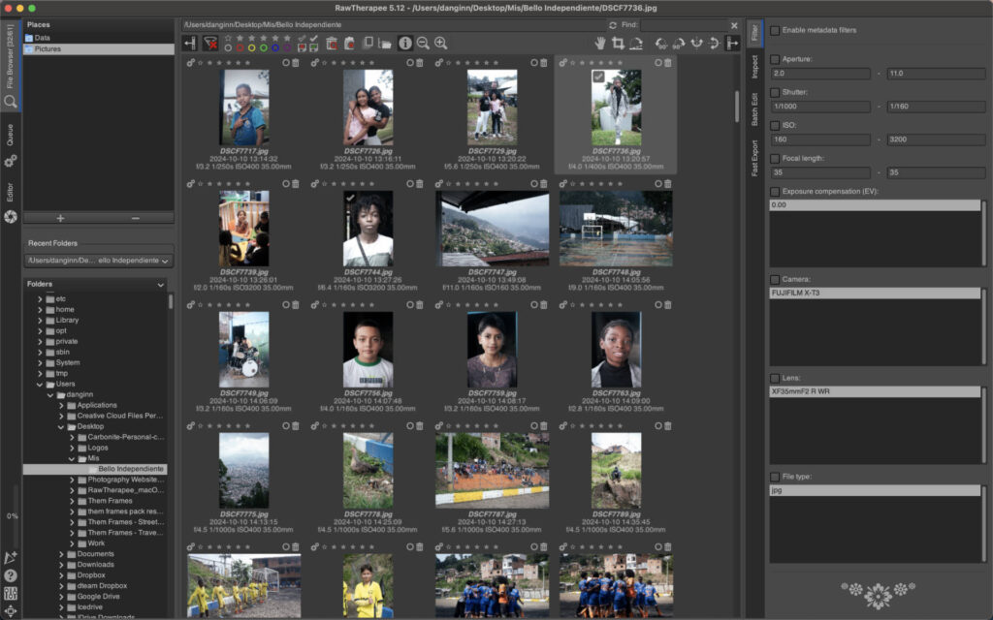Open help question mark icon in sidebar
The height and width of the screenshot is (620, 993).
click(10, 575)
